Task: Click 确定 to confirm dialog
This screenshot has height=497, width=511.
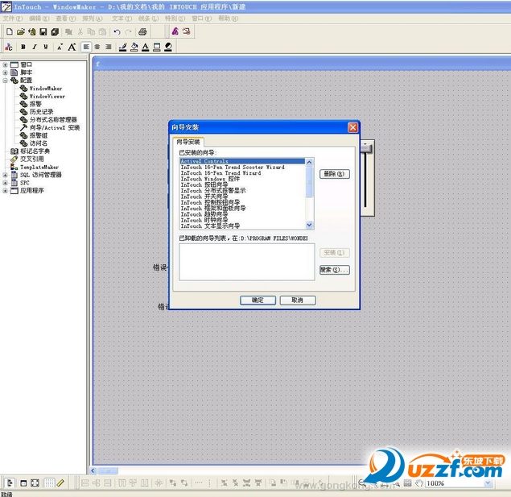Action: click(x=258, y=300)
